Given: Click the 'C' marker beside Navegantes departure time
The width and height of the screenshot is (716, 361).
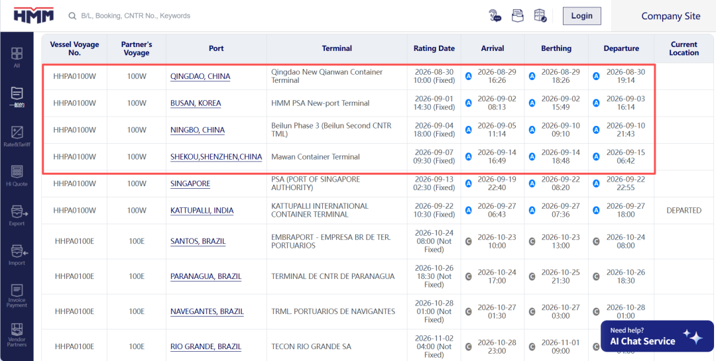Looking at the screenshot, I should [596, 311].
